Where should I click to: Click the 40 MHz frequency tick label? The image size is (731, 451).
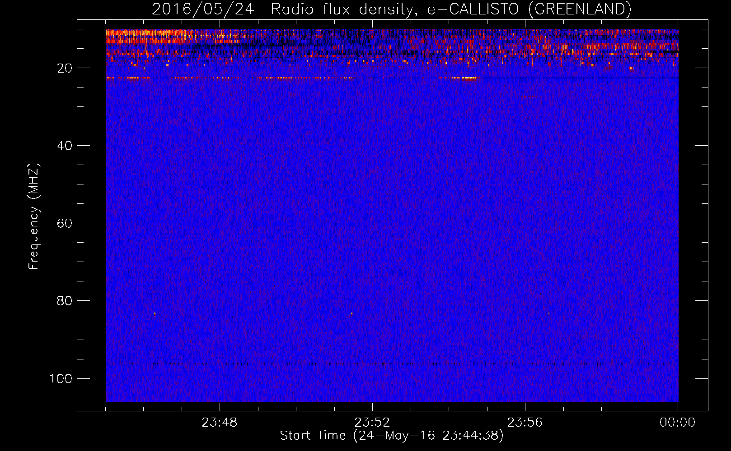pos(65,146)
